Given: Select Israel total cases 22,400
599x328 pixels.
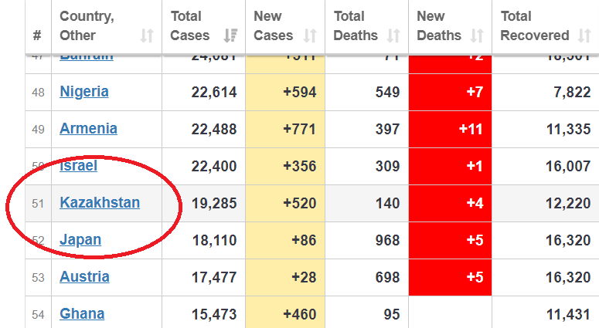Looking at the screenshot, I should (214, 166).
